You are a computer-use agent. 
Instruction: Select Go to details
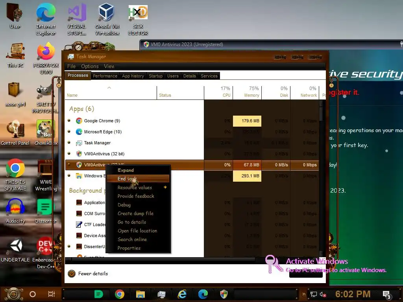[x=138, y=222]
